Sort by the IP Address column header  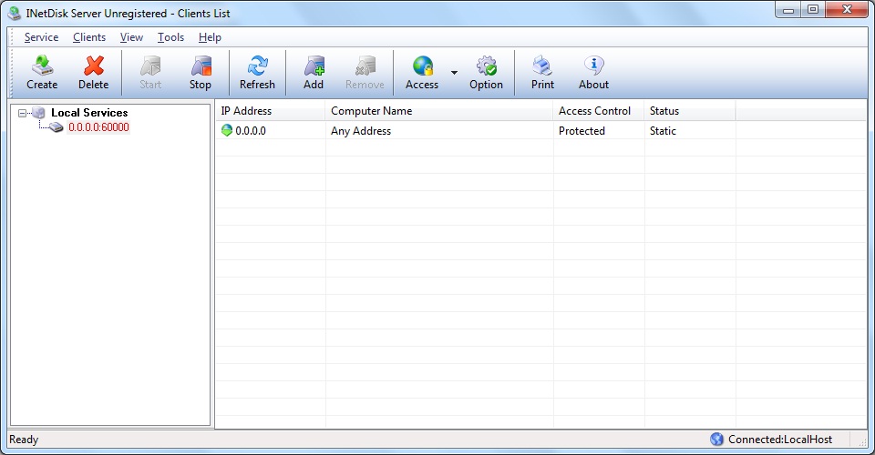[270, 111]
